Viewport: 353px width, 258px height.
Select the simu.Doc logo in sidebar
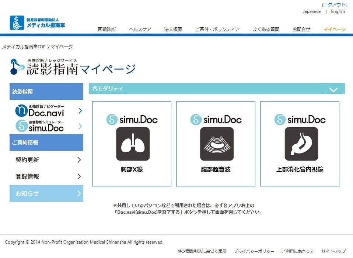pos(40,126)
